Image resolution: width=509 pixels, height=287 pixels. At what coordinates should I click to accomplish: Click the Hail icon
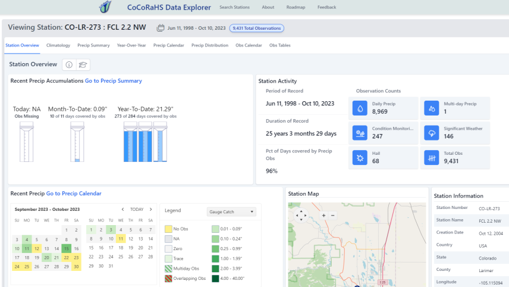pos(360,158)
